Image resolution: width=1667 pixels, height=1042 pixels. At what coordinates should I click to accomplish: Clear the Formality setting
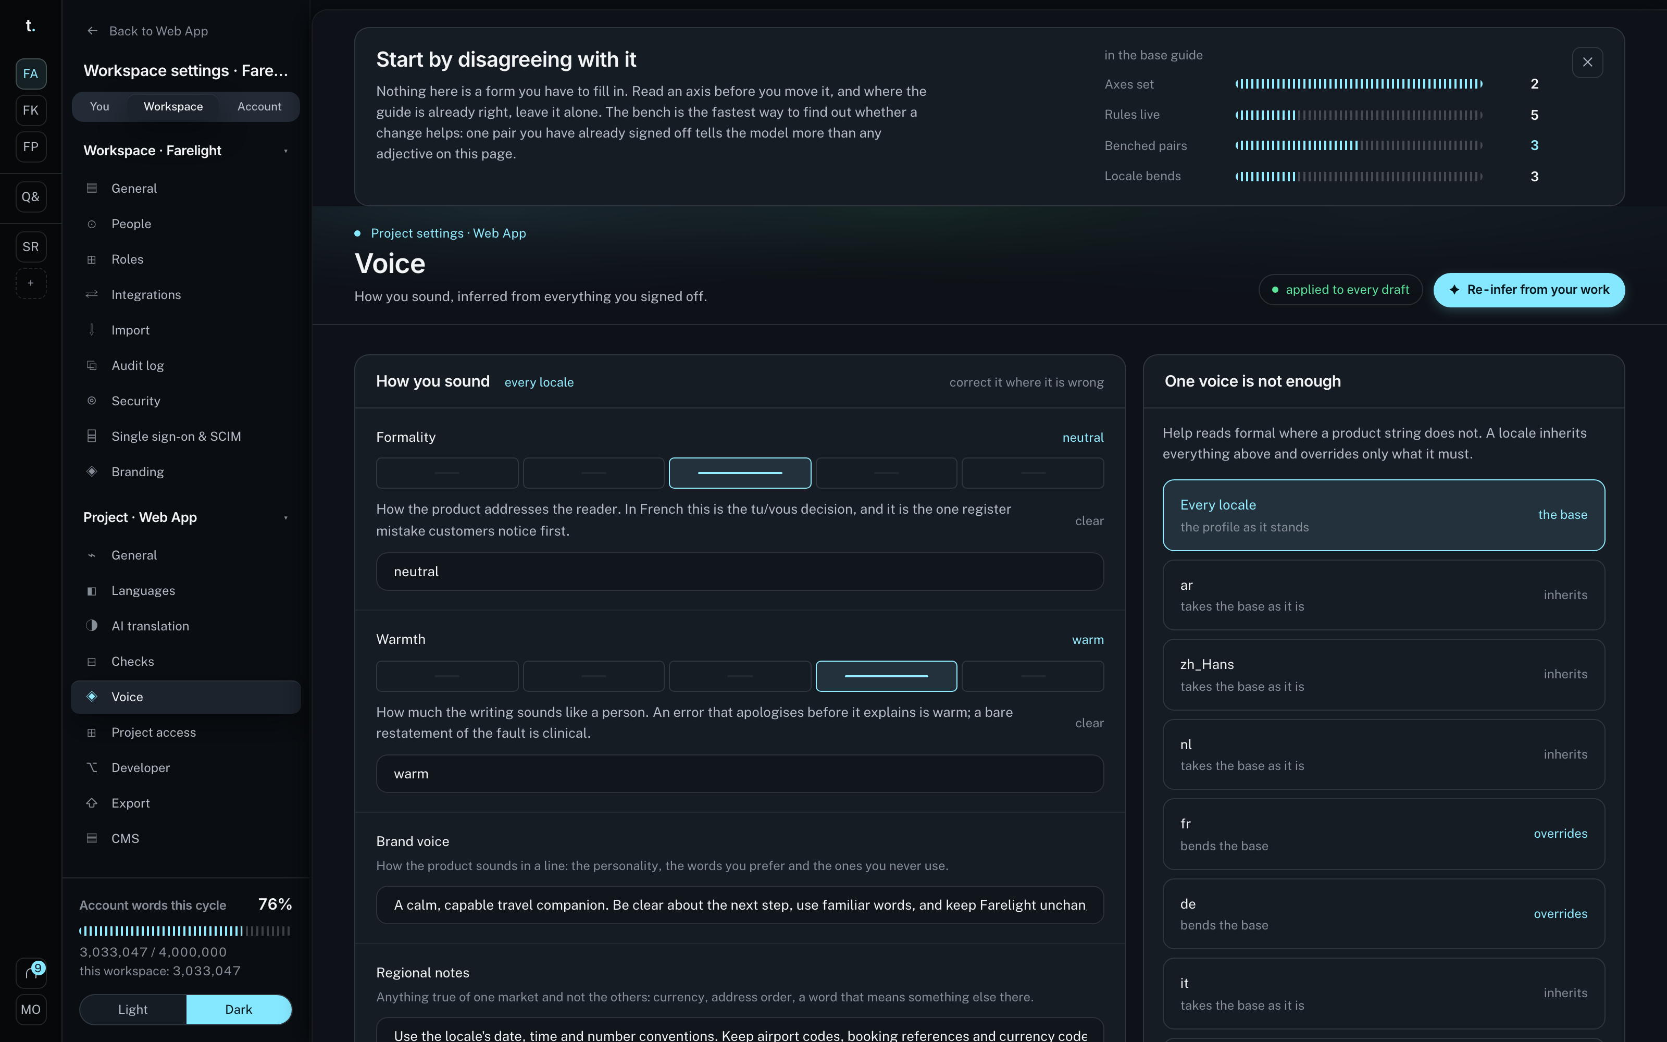point(1089,521)
